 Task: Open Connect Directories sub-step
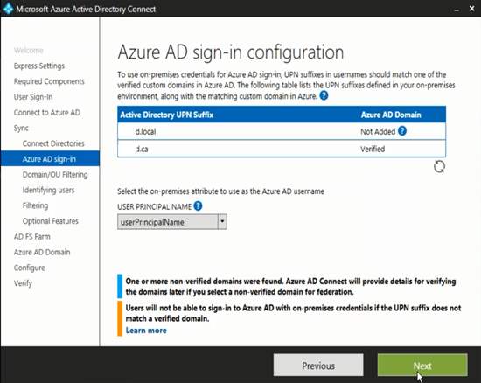(x=53, y=143)
